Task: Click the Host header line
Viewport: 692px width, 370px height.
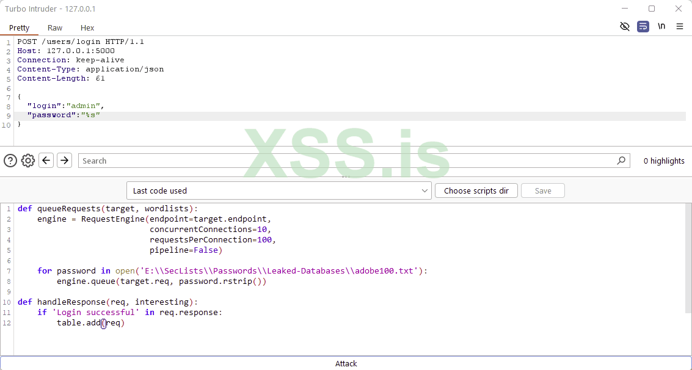Action: (x=66, y=51)
